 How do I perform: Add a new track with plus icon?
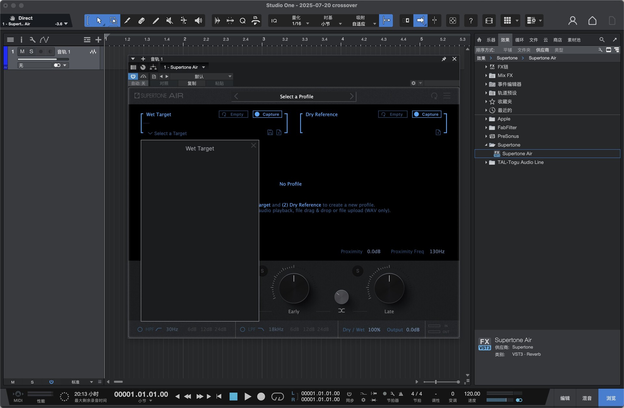click(x=98, y=40)
